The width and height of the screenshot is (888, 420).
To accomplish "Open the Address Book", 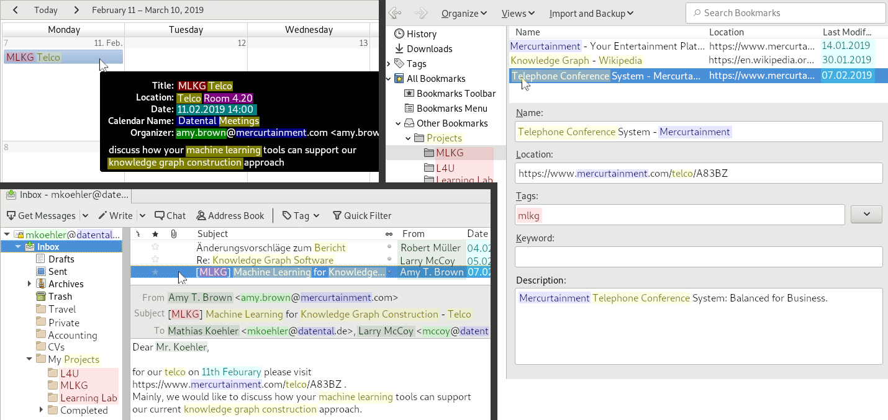I will [x=230, y=215].
